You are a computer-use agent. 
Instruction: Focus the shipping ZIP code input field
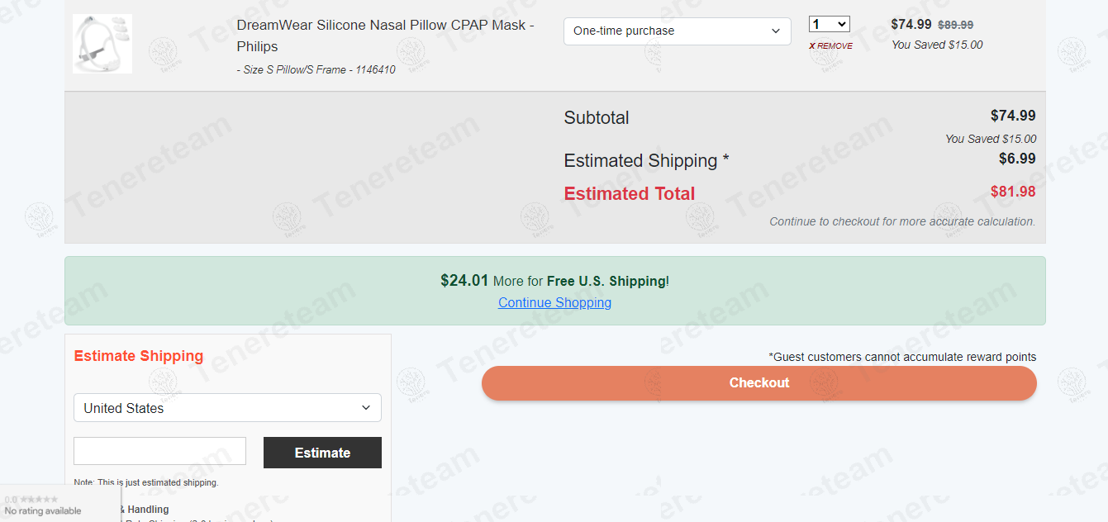pos(159,451)
